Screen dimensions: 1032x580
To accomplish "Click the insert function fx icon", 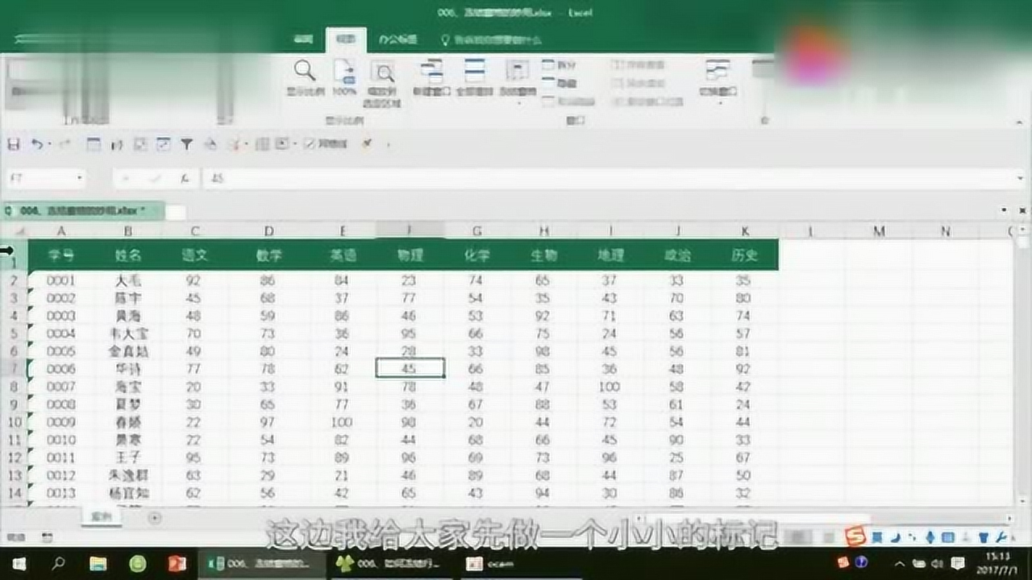I will point(185,178).
